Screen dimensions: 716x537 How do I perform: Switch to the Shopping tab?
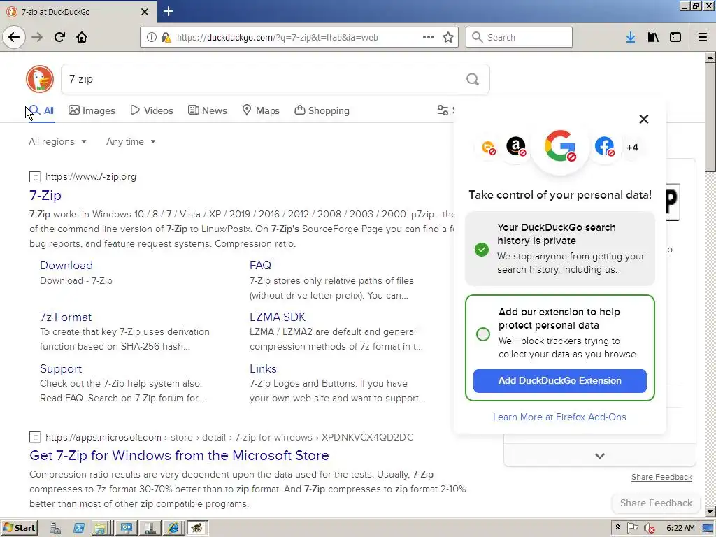(x=322, y=110)
